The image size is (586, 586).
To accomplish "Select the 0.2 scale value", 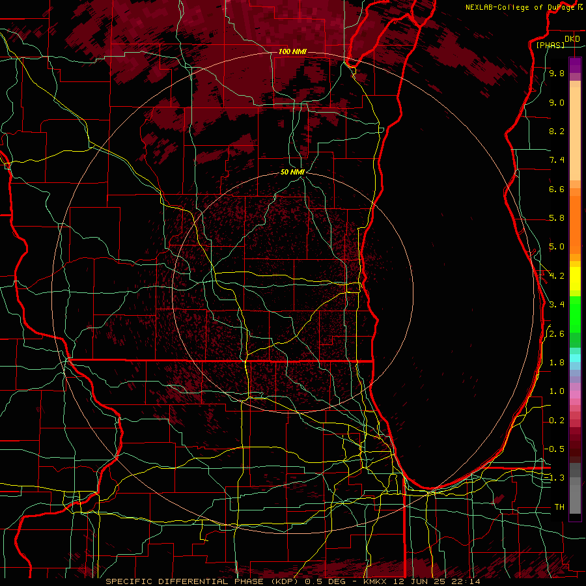I will (557, 421).
